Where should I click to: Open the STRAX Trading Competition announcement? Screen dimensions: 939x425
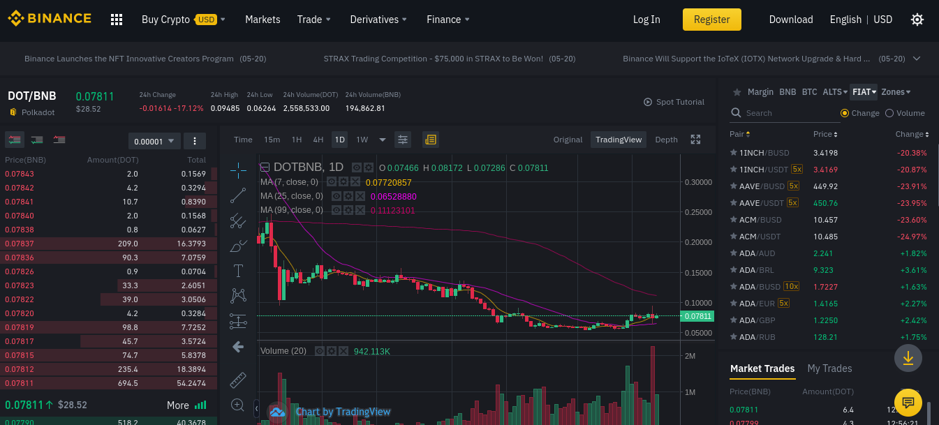pyautogui.click(x=450, y=59)
